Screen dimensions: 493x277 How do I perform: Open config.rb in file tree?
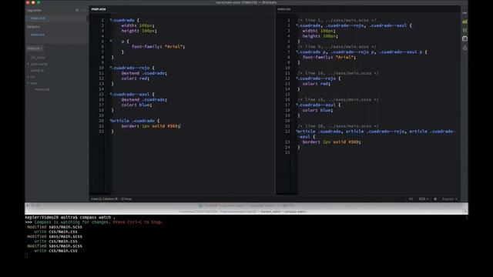tap(38, 70)
